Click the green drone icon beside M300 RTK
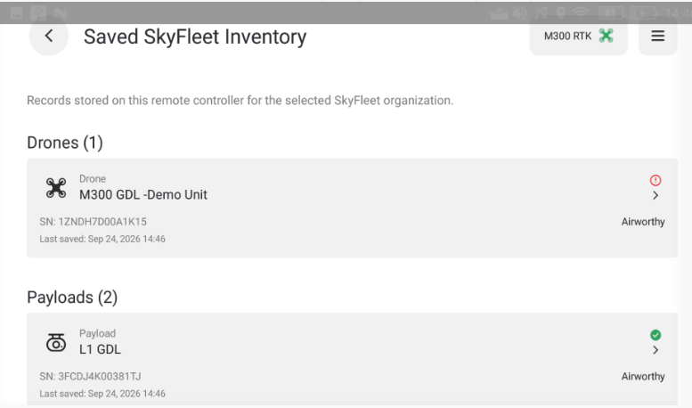 [606, 36]
